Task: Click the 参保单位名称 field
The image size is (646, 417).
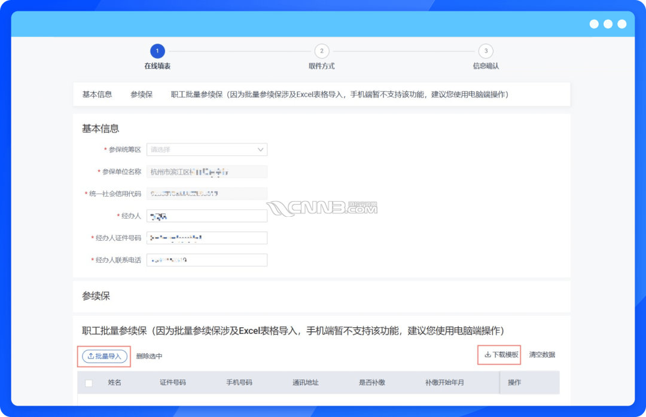Action: click(x=207, y=171)
